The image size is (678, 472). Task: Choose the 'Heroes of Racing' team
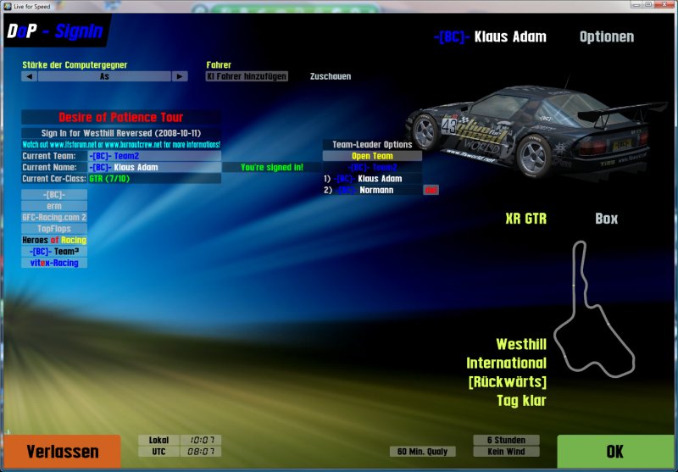tap(54, 240)
